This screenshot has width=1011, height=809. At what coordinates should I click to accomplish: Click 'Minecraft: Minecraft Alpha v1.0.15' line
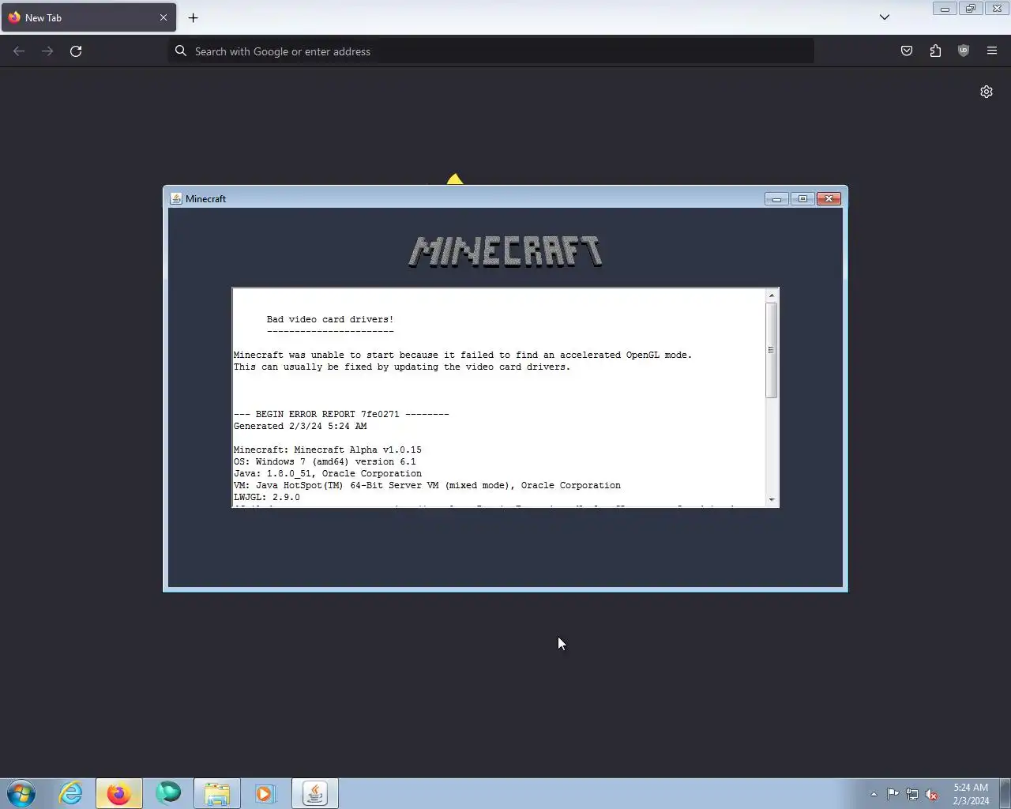coord(328,450)
